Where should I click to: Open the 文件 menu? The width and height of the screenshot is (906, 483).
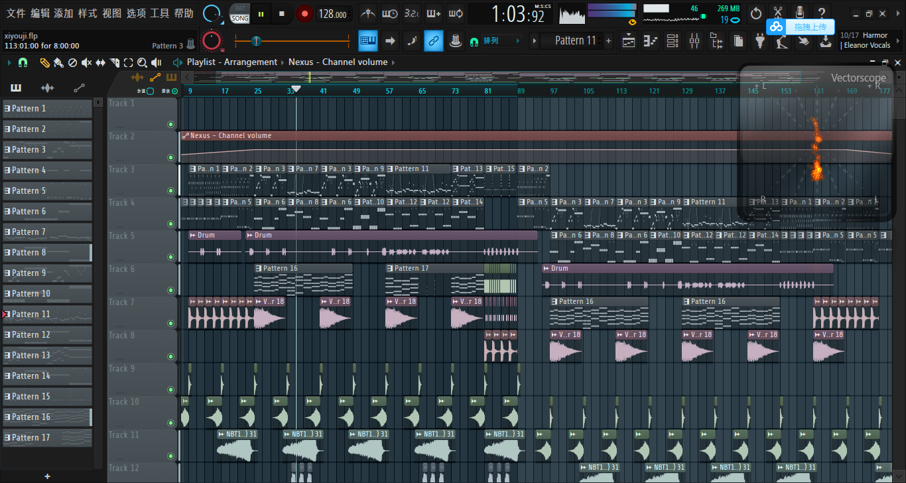[x=16, y=13]
